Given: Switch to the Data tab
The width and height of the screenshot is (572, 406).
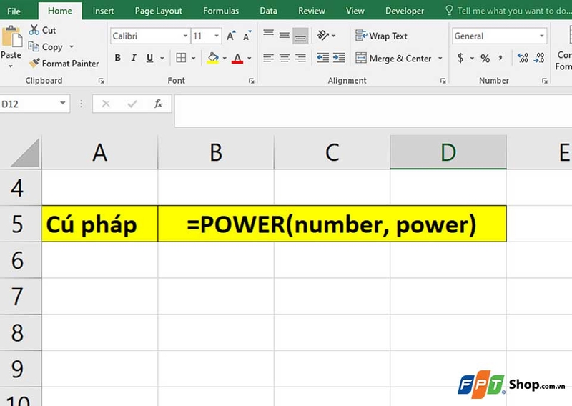Looking at the screenshot, I should pos(268,11).
